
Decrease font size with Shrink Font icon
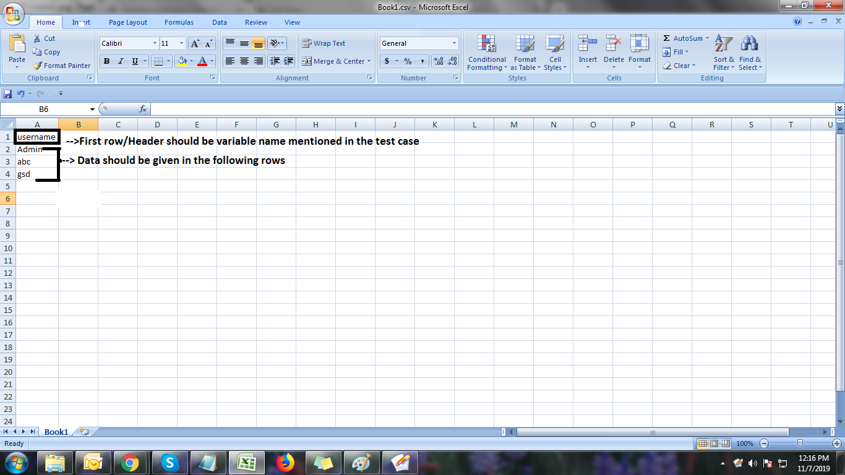point(208,43)
